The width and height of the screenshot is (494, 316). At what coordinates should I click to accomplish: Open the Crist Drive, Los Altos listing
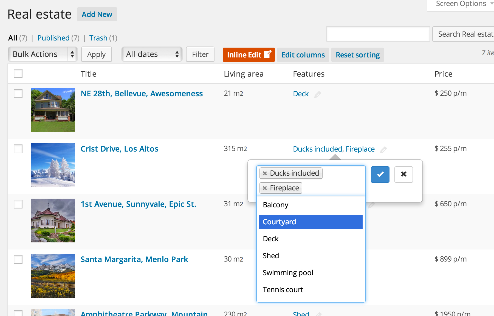tap(119, 149)
